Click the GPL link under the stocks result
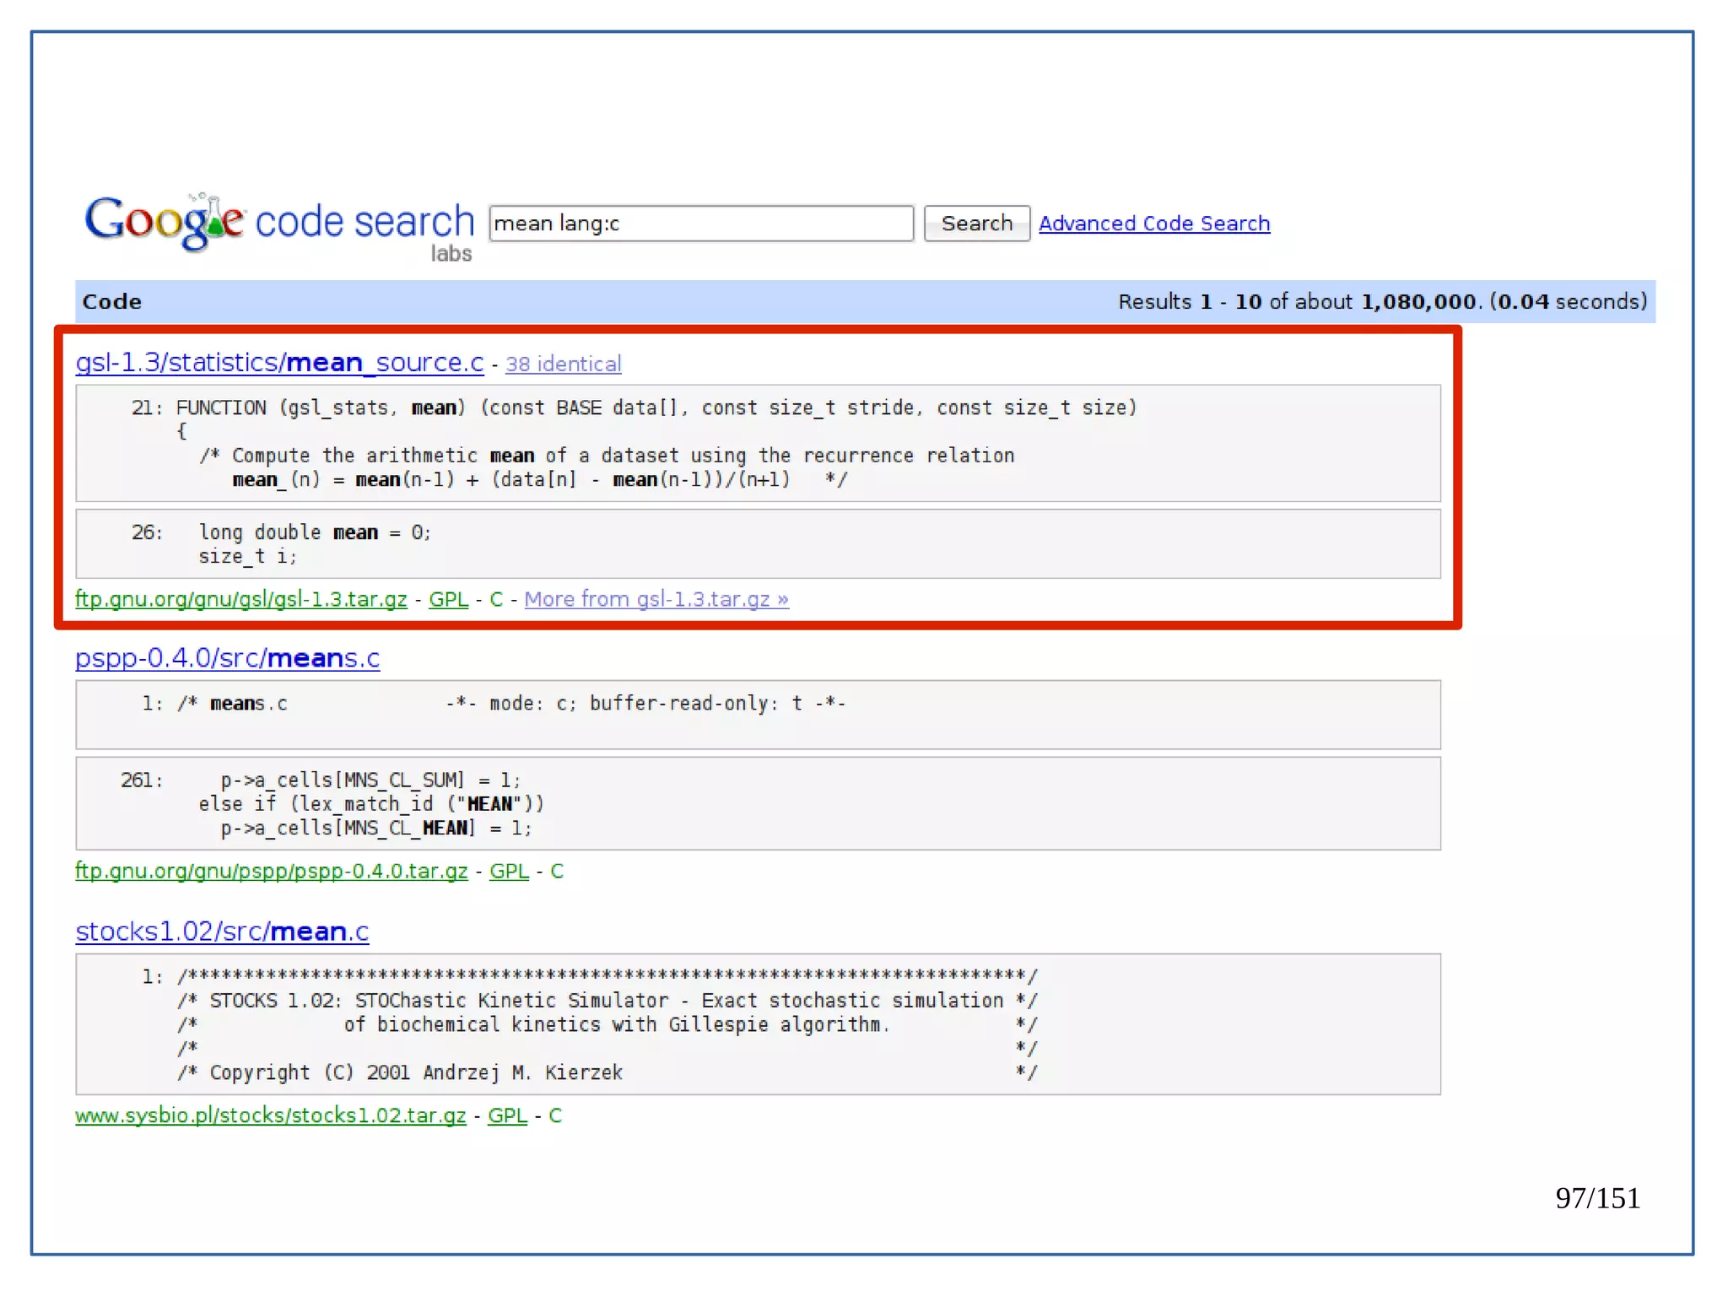This screenshot has height=1296, width=1728. click(x=507, y=1115)
